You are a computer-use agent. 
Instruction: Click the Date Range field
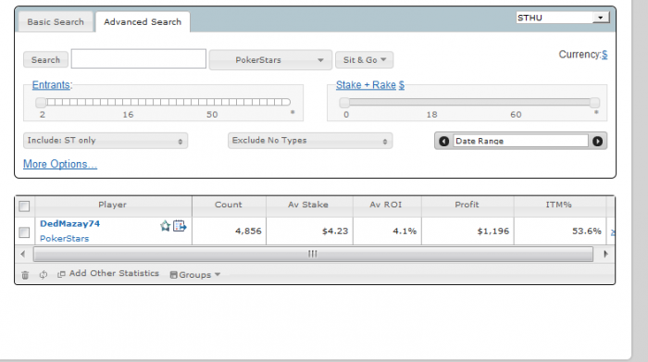(x=520, y=141)
